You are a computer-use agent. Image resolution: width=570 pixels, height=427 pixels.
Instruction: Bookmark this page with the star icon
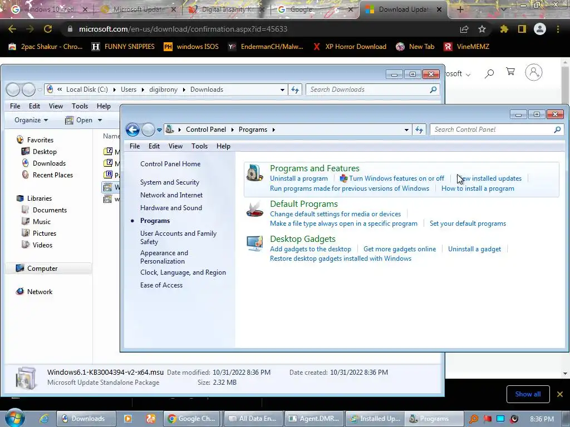pyautogui.click(x=482, y=29)
